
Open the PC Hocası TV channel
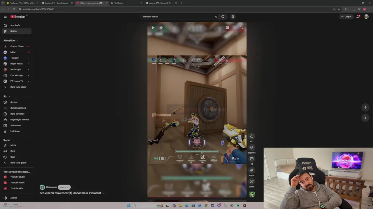(17, 81)
